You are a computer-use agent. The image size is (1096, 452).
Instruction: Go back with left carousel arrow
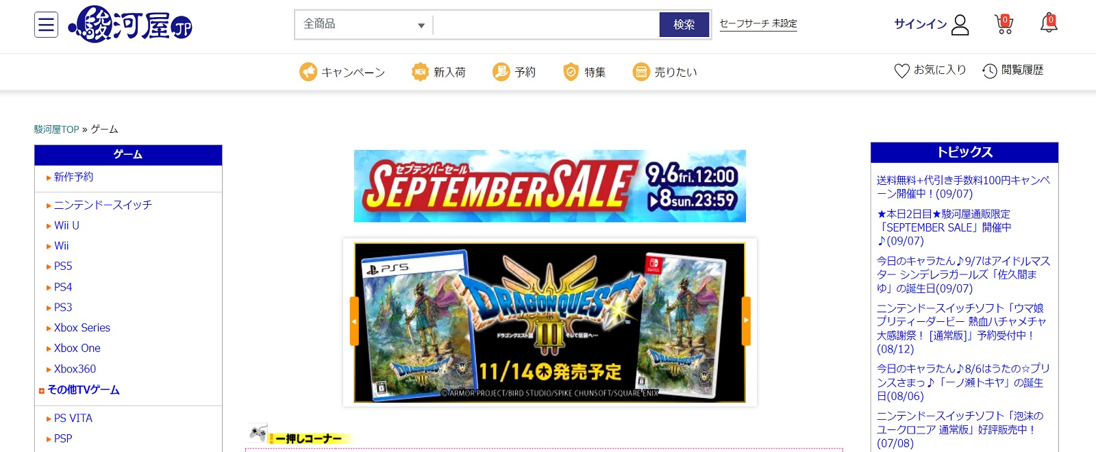[354, 321]
